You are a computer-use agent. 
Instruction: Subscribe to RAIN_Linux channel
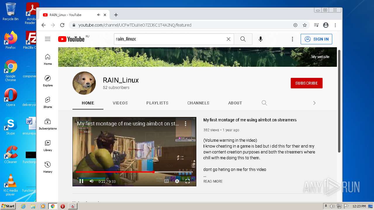[x=307, y=83]
